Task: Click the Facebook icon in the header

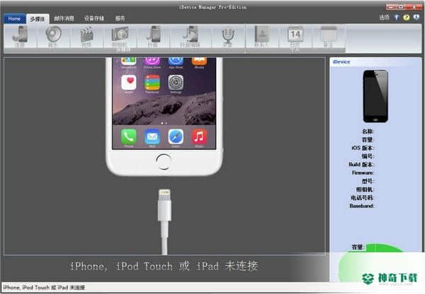Action: pos(397,18)
